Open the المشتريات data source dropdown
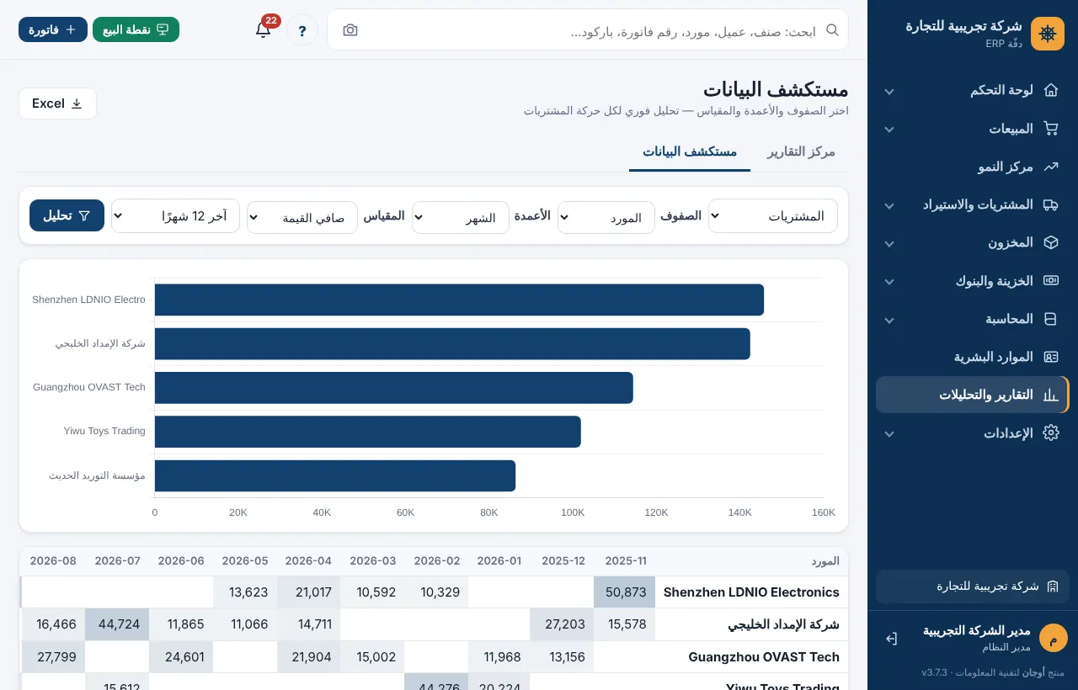The height and width of the screenshot is (690, 1078). click(x=773, y=216)
